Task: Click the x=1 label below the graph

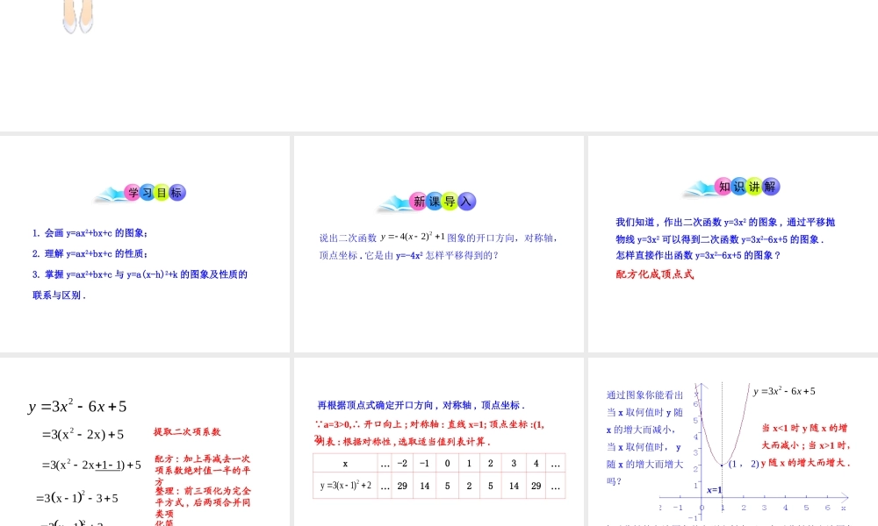Action: pos(714,492)
